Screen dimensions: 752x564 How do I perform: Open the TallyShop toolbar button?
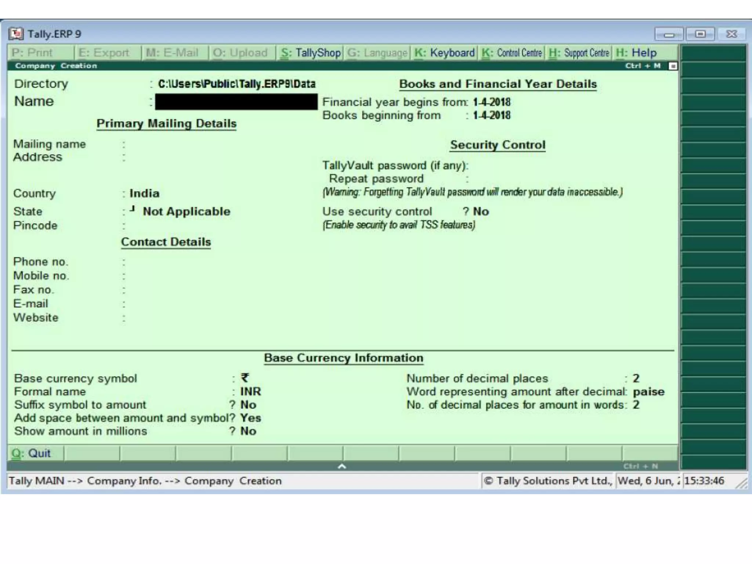[311, 53]
